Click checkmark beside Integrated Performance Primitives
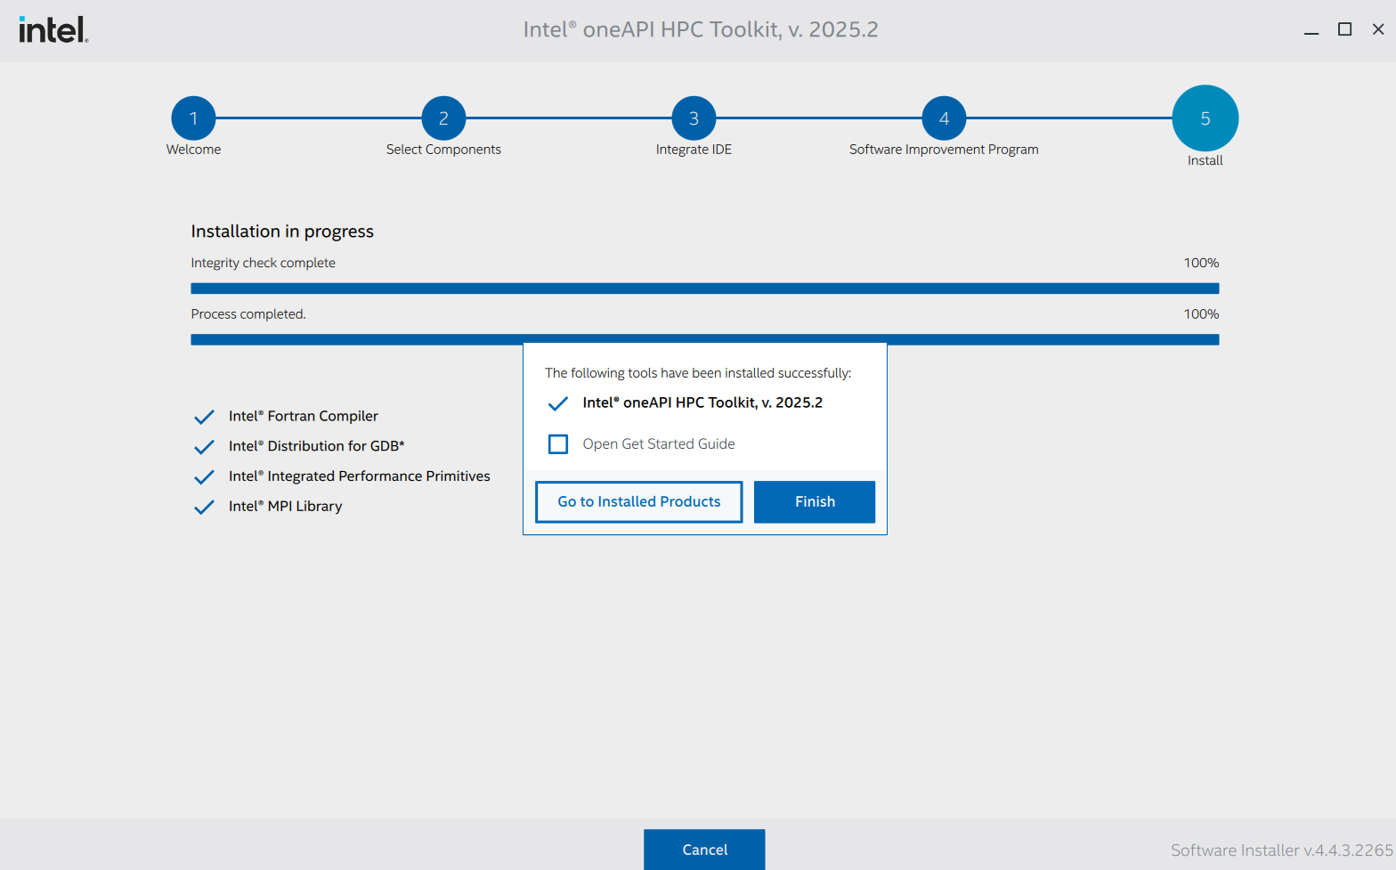 (204, 477)
